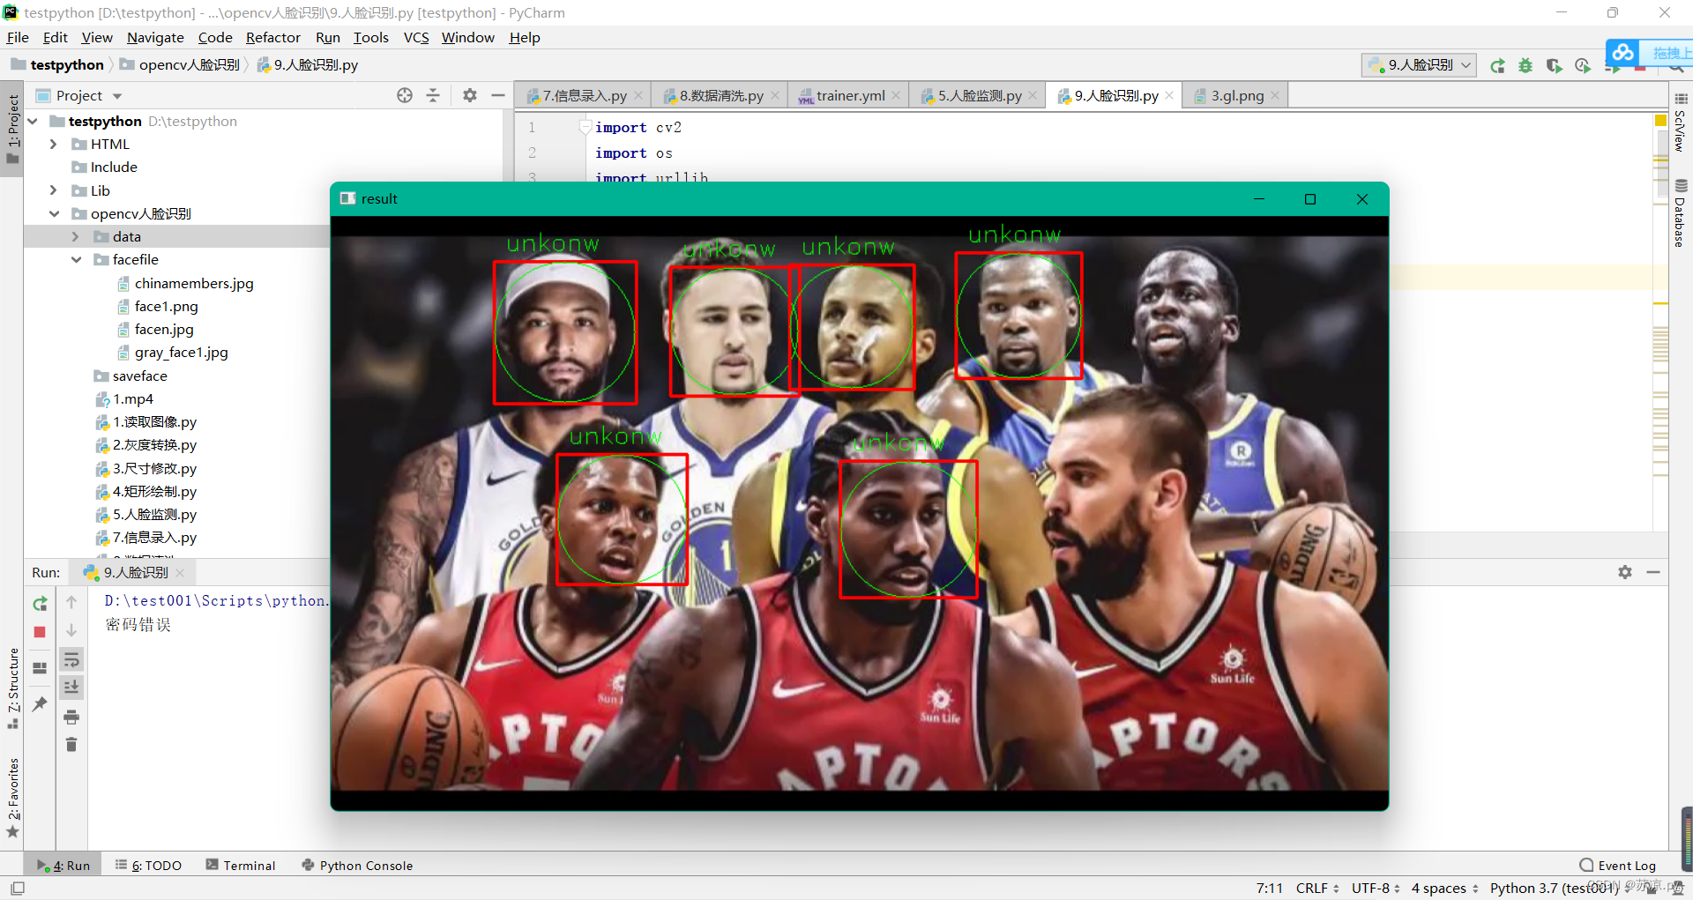Viewport: 1693px width, 900px height.
Task: Click the green Debug bug icon
Action: tap(1525, 65)
